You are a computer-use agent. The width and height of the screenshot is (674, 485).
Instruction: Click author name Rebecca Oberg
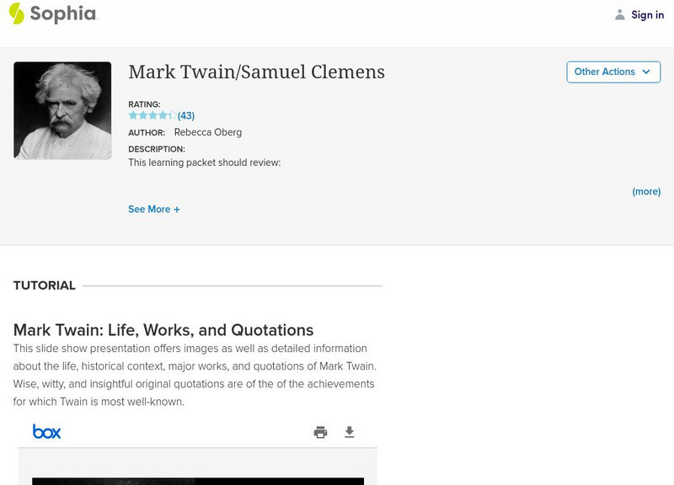point(206,132)
